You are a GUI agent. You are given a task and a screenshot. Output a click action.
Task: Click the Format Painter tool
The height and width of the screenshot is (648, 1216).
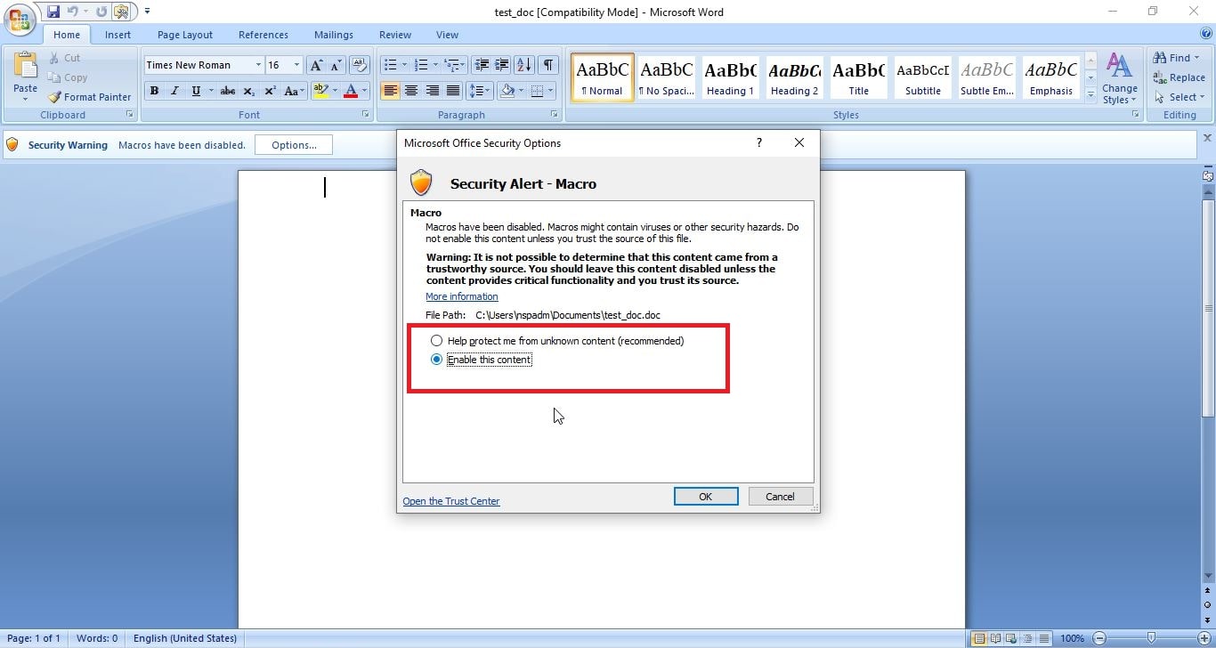[x=90, y=97]
